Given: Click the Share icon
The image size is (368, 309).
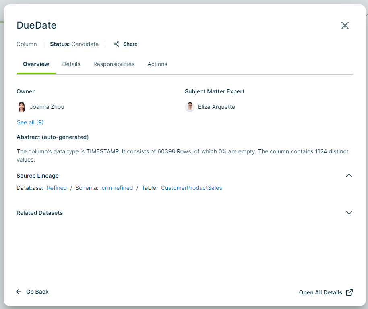Looking at the screenshot, I should coord(117,44).
